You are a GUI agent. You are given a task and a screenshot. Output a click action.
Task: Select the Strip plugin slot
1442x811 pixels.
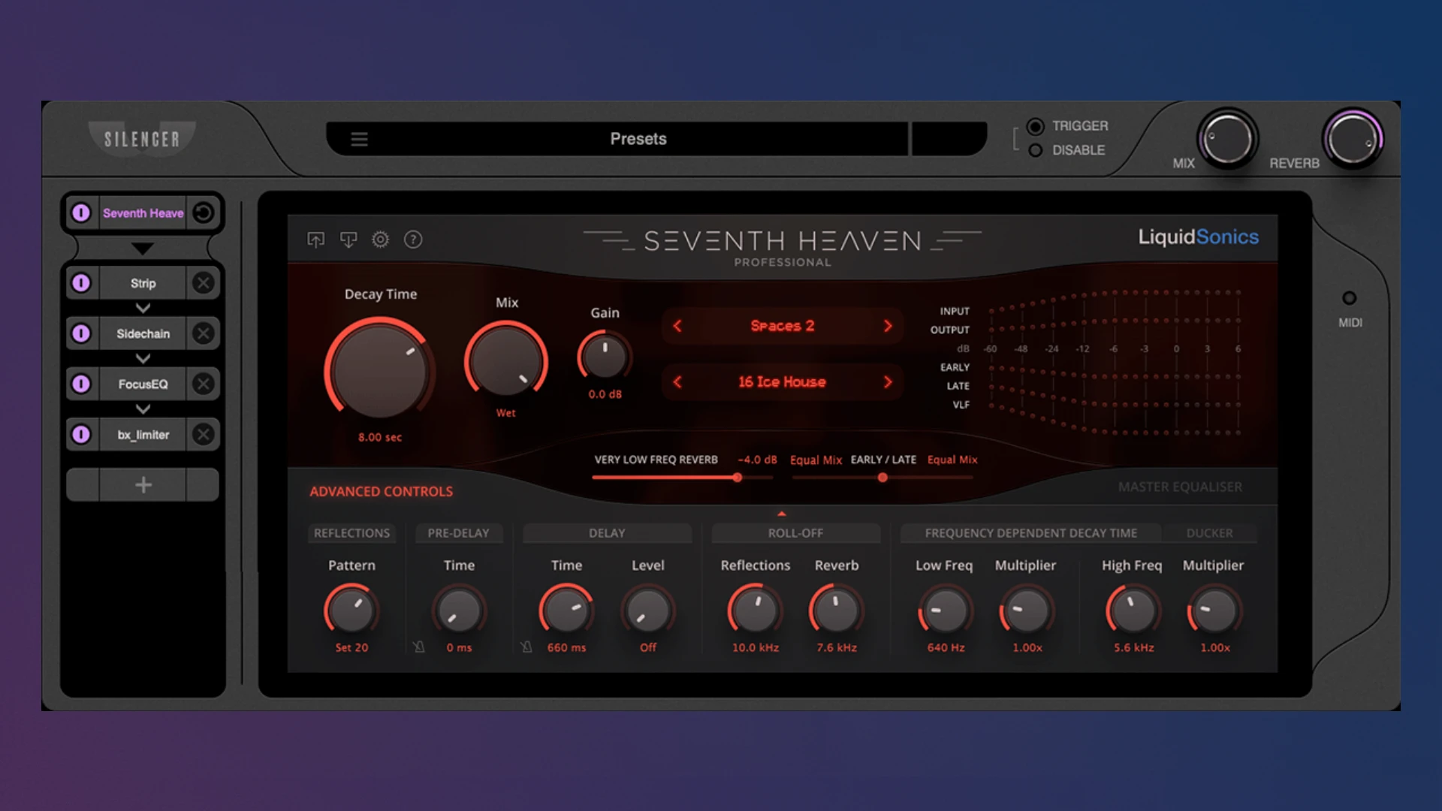(143, 283)
